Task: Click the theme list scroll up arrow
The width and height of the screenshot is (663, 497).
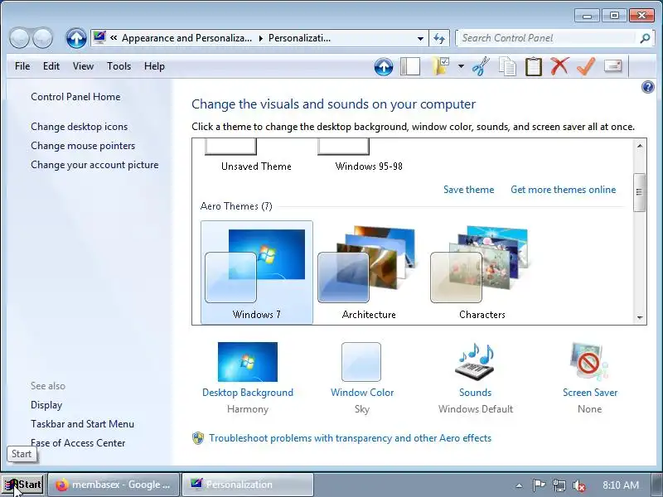Action: coord(639,146)
